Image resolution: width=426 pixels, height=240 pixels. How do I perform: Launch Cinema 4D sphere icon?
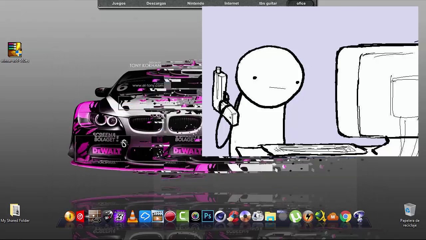pos(220,217)
